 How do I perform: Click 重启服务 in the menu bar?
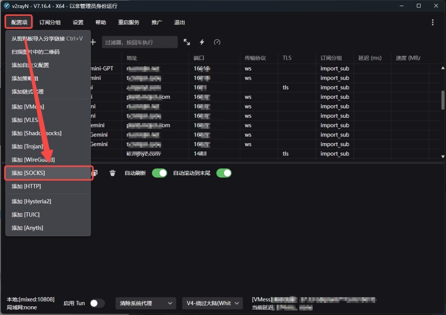128,23
